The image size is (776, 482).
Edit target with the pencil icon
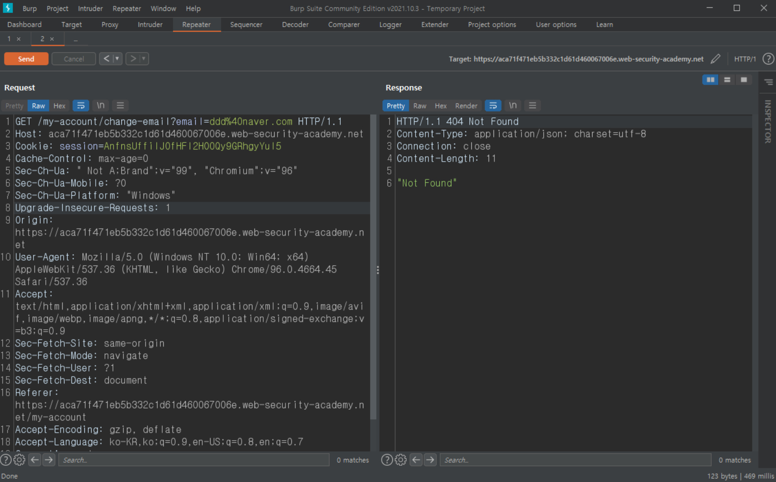pos(715,59)
